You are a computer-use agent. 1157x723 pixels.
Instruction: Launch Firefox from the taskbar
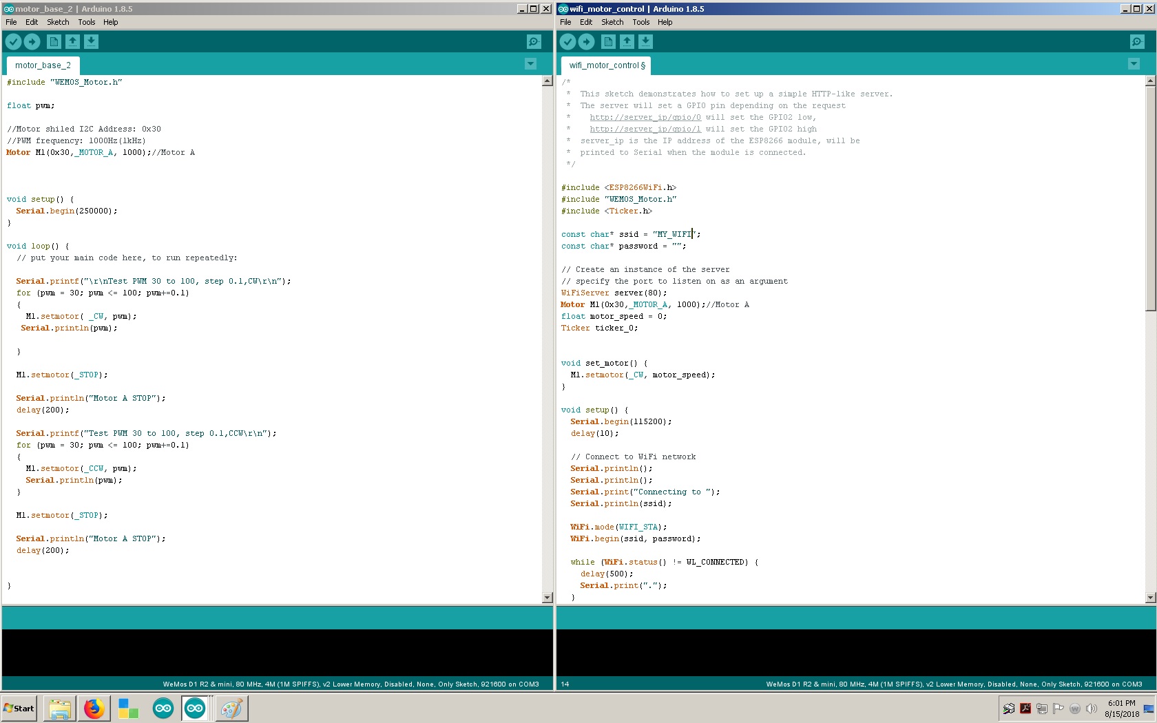pyautogui.click(x=94, y=708)
